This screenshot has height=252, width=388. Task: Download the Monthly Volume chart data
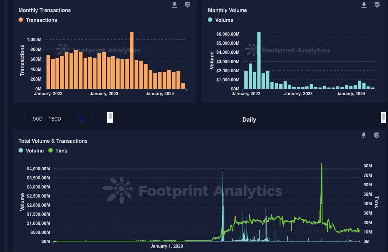click(x=364, y=5)
